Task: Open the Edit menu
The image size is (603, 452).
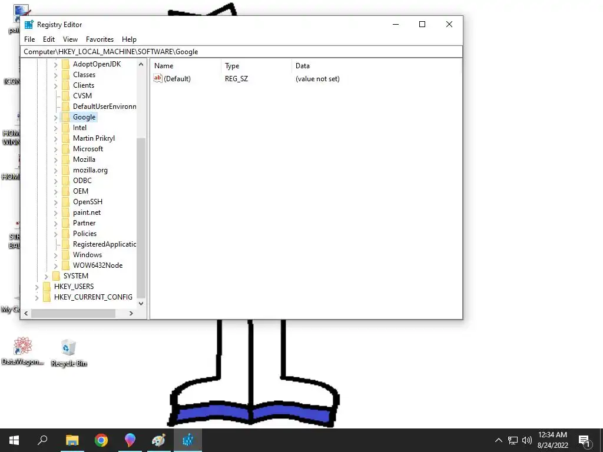Action: click(x=48, y=39)
